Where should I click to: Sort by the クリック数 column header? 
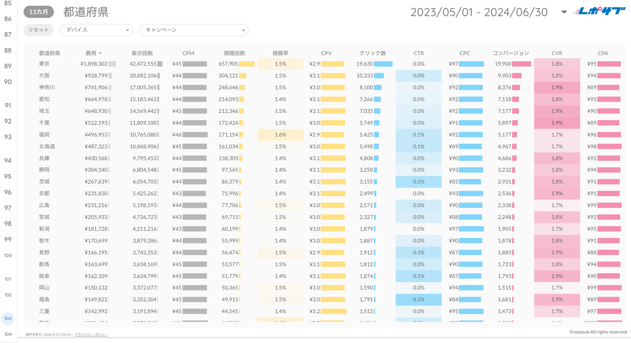pos(372,53)
